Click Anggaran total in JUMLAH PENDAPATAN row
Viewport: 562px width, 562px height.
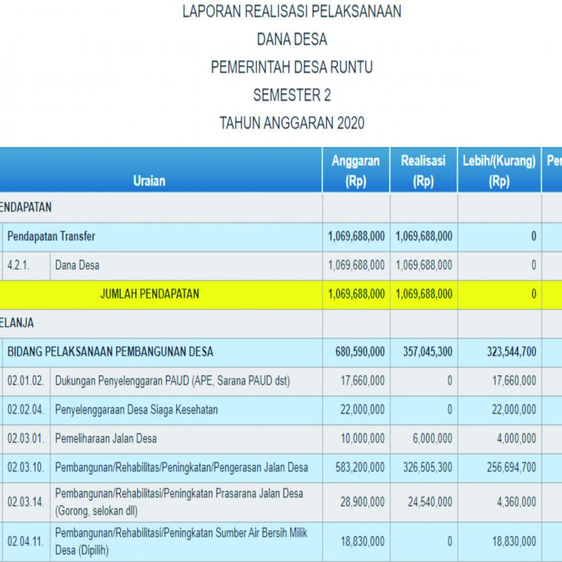[x=356, y=294]
